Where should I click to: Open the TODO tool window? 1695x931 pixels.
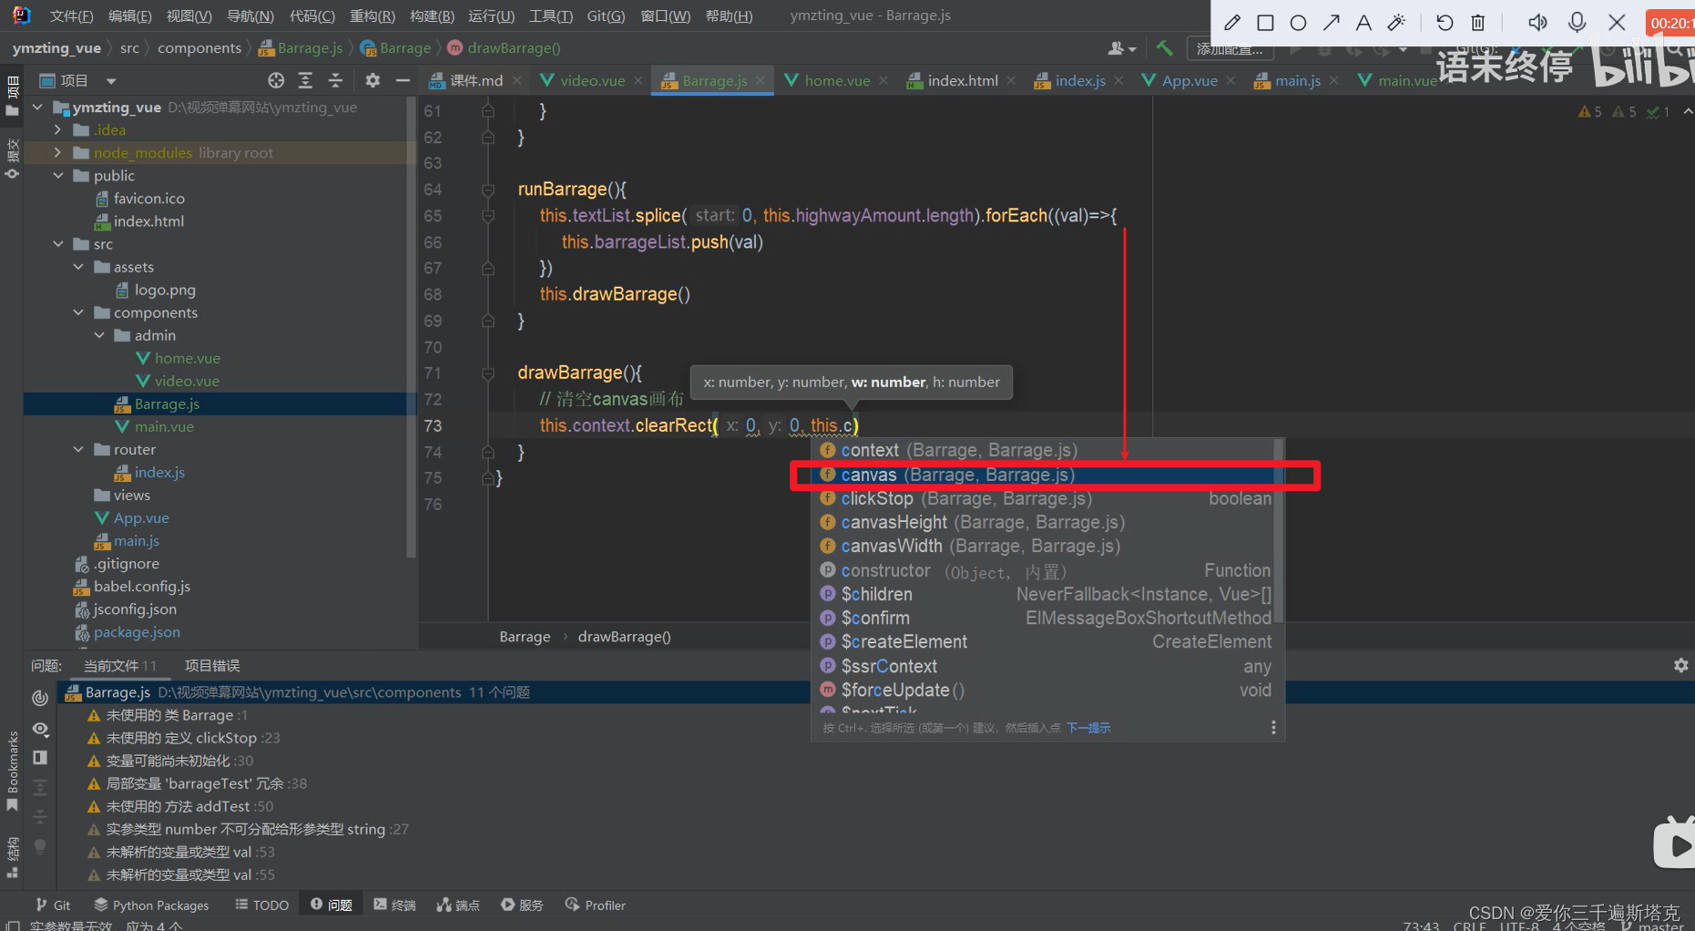point(262,905)
